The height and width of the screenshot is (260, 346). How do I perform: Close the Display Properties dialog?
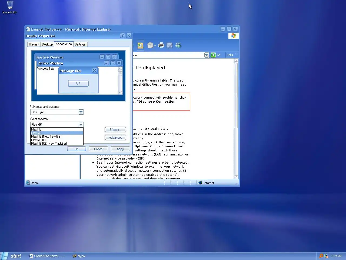pyautogui.click(x=129, y=35)
